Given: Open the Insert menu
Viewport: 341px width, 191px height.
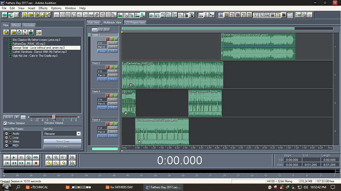Looking at the screenshot, I should 32,8.
